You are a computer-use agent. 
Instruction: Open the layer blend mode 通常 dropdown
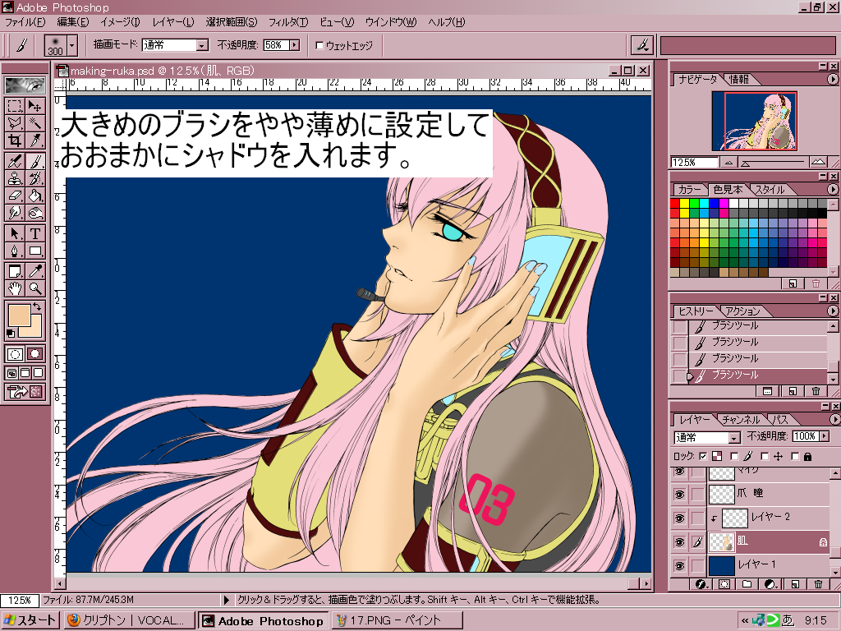(x=734, y=438)
